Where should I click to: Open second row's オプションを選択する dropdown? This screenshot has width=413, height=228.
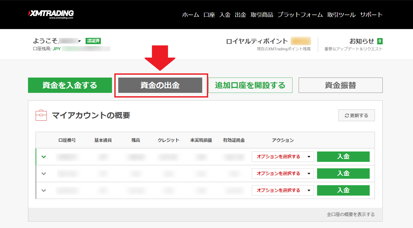point(283,174)
